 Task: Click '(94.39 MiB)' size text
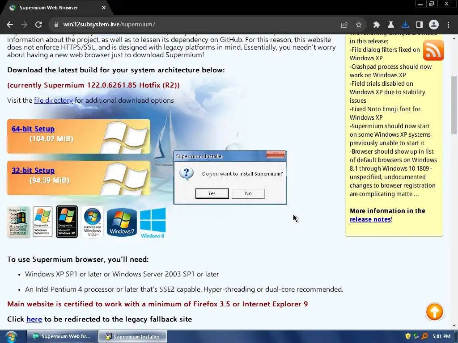point(49,180)
